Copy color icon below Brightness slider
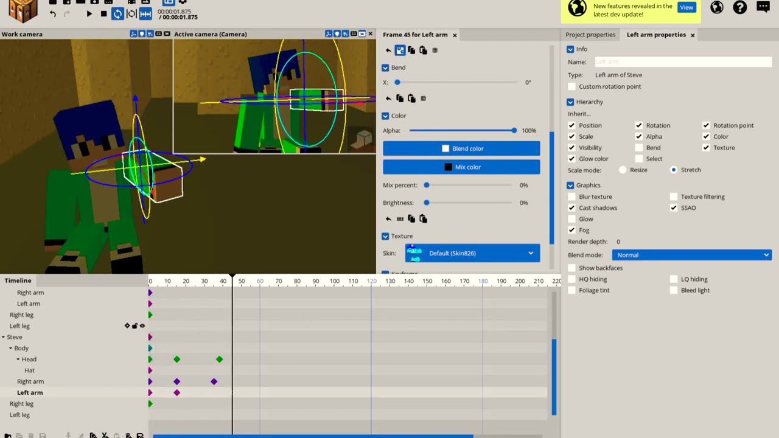The width and height of the screenshot is (779, 438). tap(411, 219)
